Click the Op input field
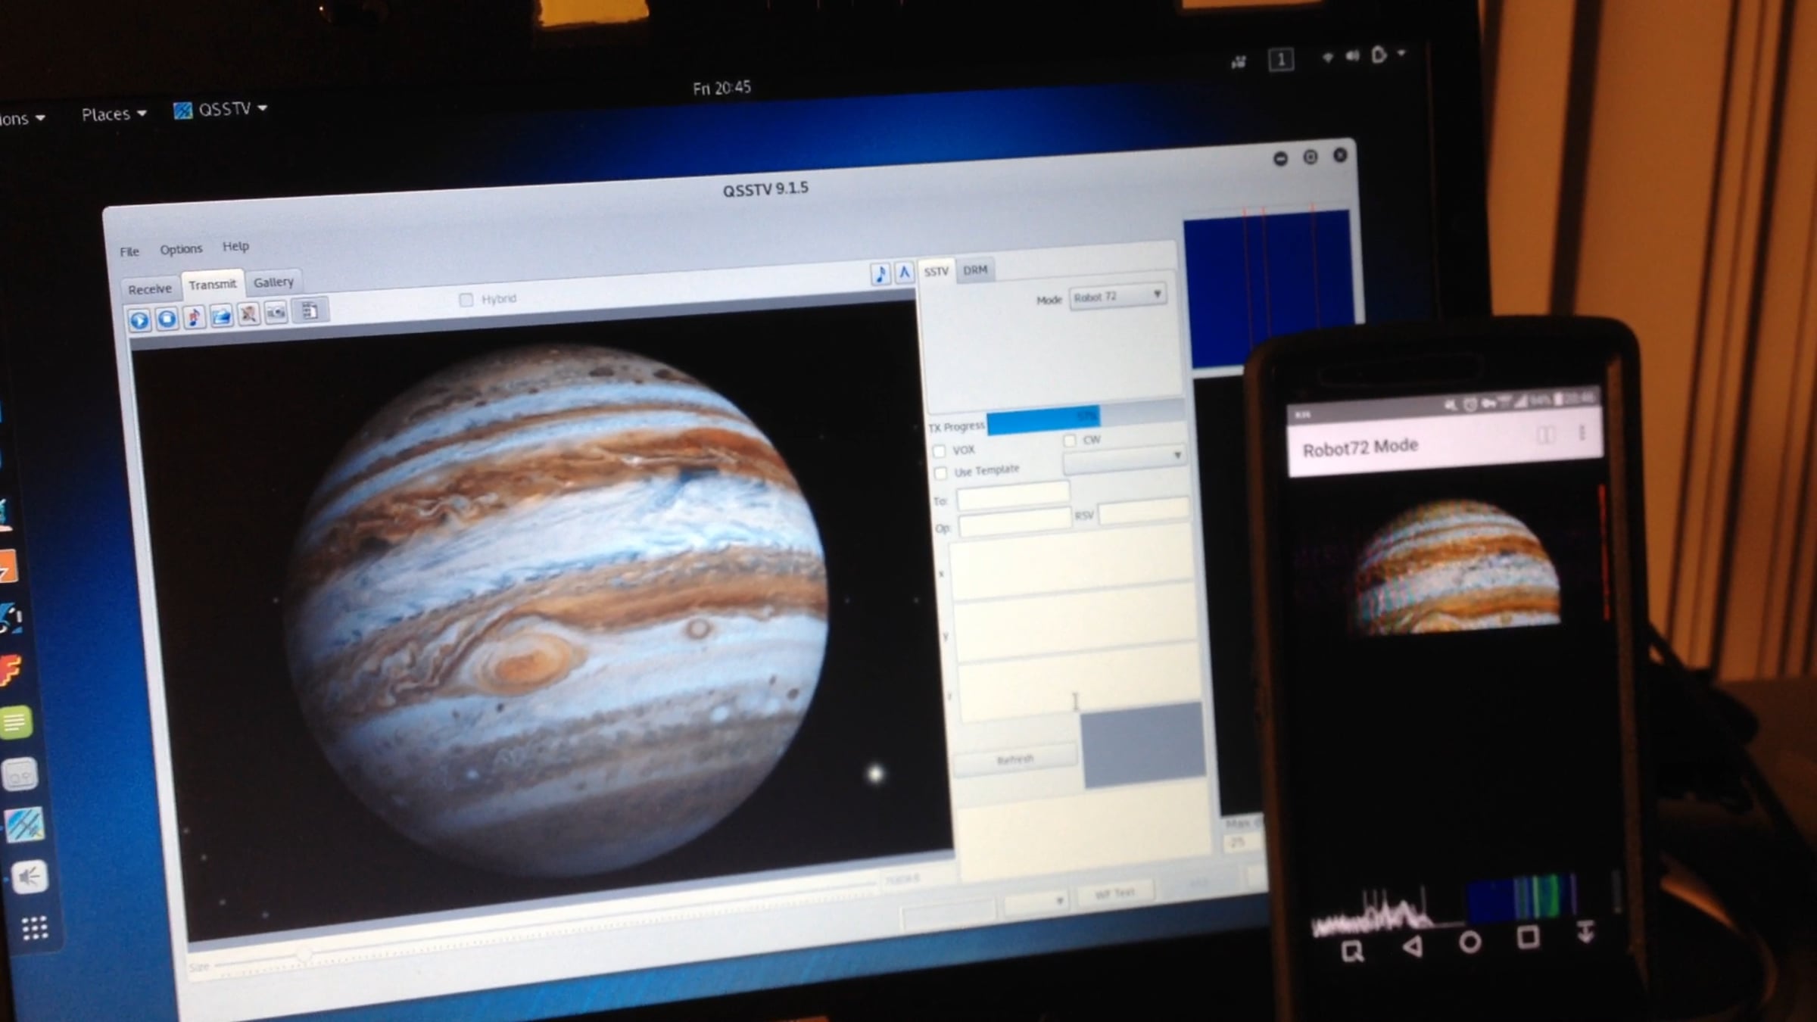The width and height of the screenshot is (1817, 1022). click(1014, 523)
